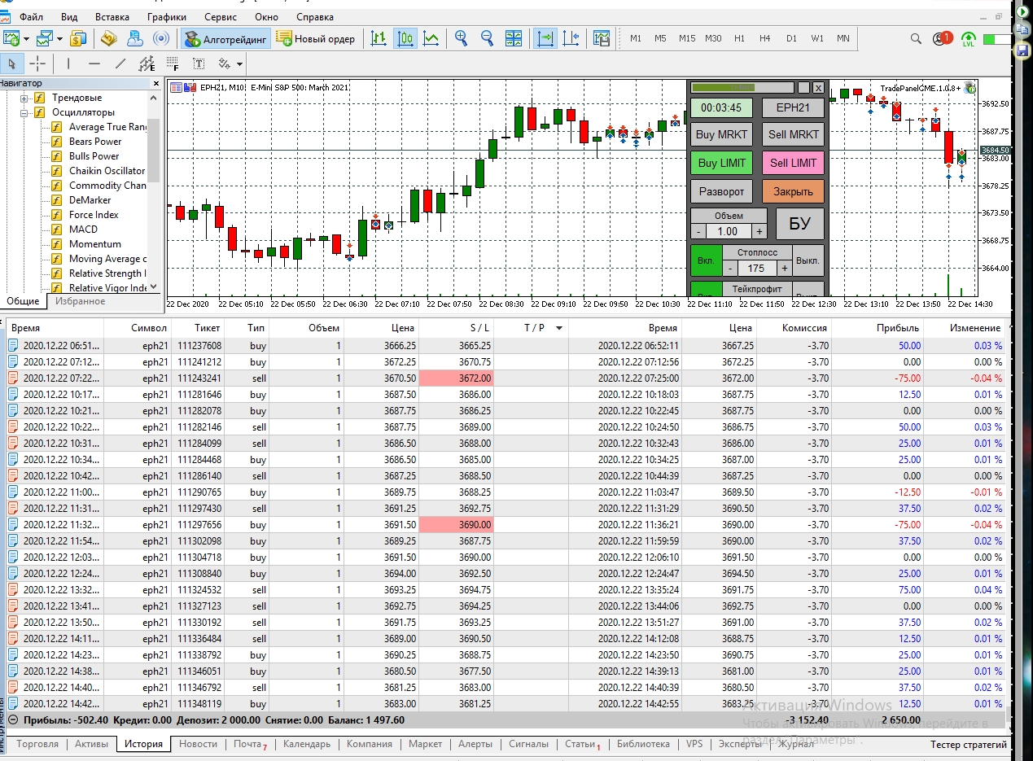Click the green connection status bar indicator
The height and width of the screenshot is (761, 1033).
coord(996,39)
